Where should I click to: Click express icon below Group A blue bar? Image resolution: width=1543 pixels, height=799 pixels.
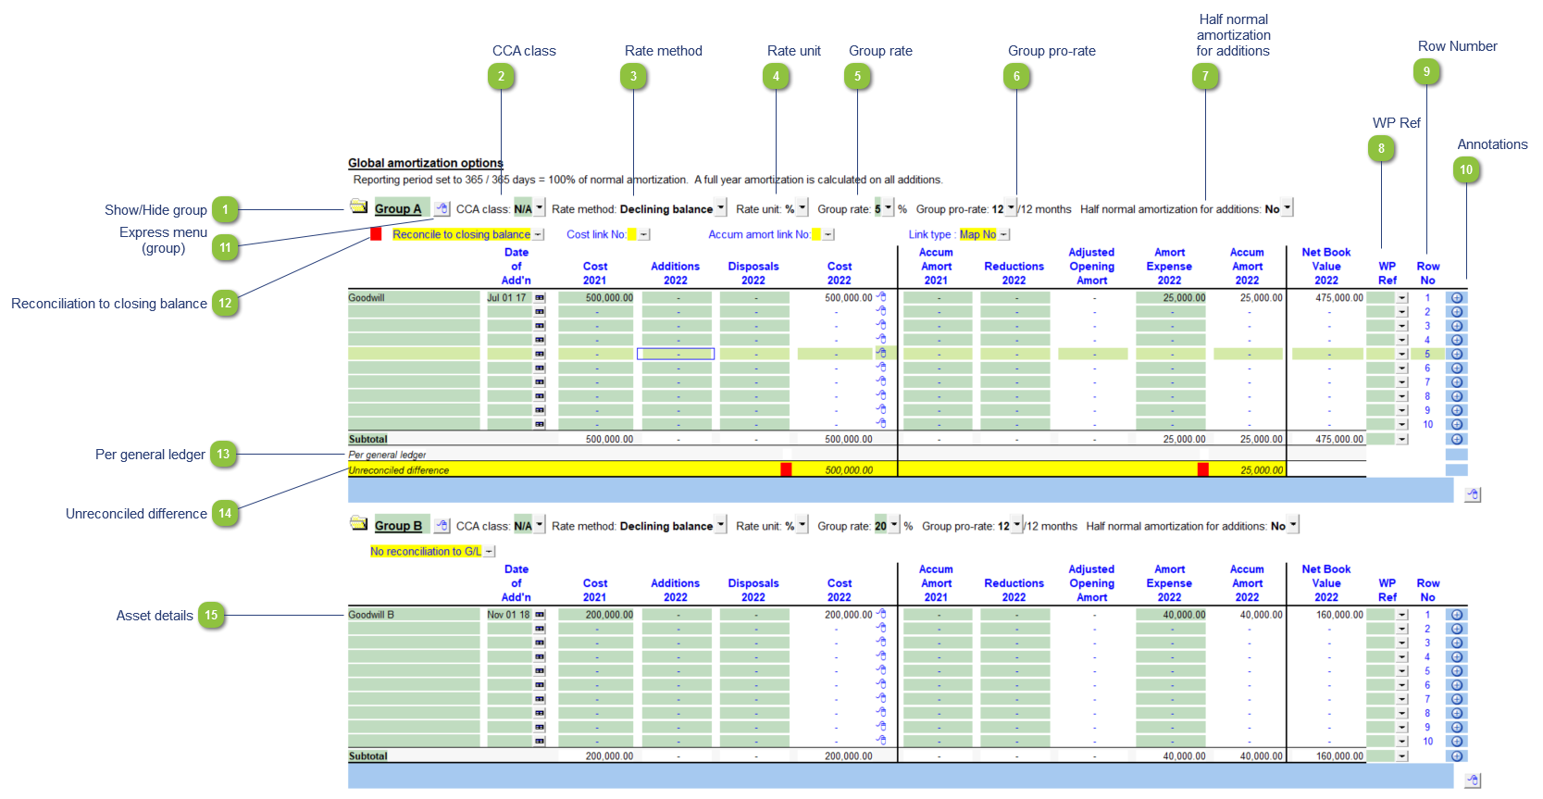pyautogui.click(x=1473, y=495)
